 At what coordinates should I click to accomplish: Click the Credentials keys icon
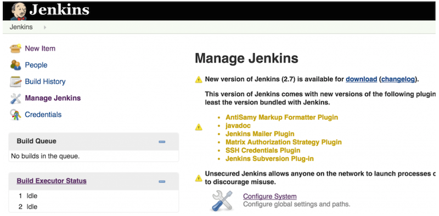(x=16, y=115)
